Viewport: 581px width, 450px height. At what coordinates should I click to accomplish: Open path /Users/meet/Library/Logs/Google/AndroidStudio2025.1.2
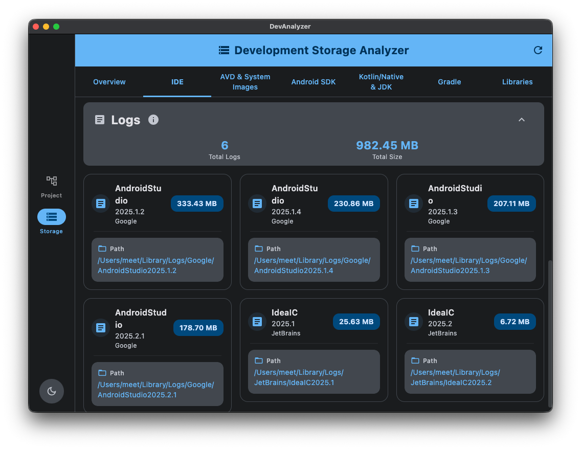click(x=156, y=265)
